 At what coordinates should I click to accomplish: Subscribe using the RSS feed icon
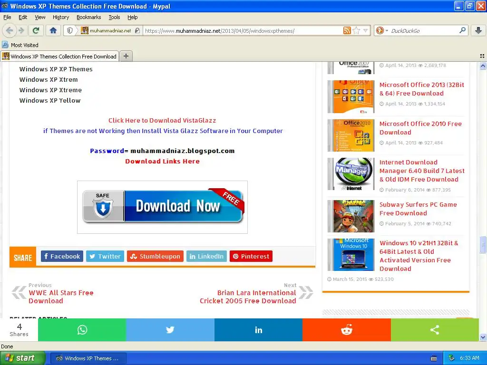pos(347,30)
